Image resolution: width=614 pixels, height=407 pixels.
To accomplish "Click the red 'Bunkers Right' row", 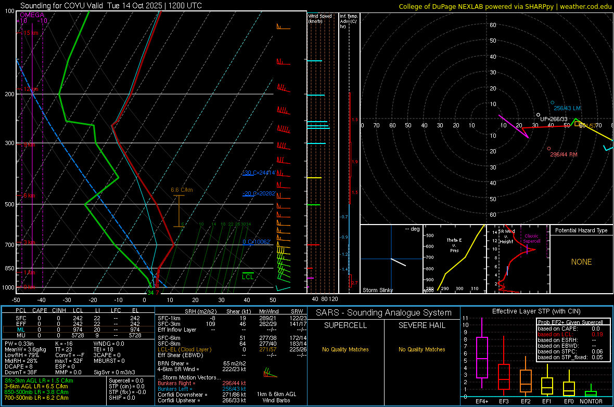I will click(202, 383).
